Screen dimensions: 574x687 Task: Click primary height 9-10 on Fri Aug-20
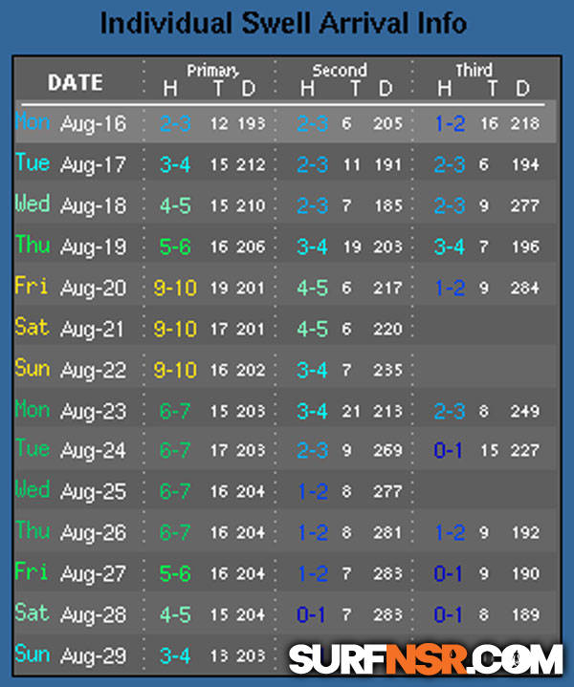[x=175, y=288]
